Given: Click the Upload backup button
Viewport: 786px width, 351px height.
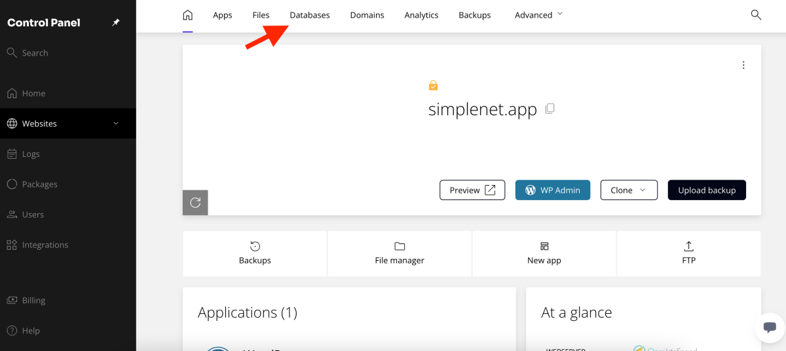Looking at the screenshot, I should pyautogui.click(x=707, y=190).
